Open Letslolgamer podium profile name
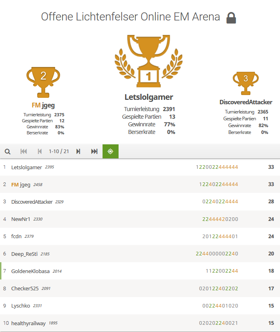The image size is (280, 332). pos(149,97)
